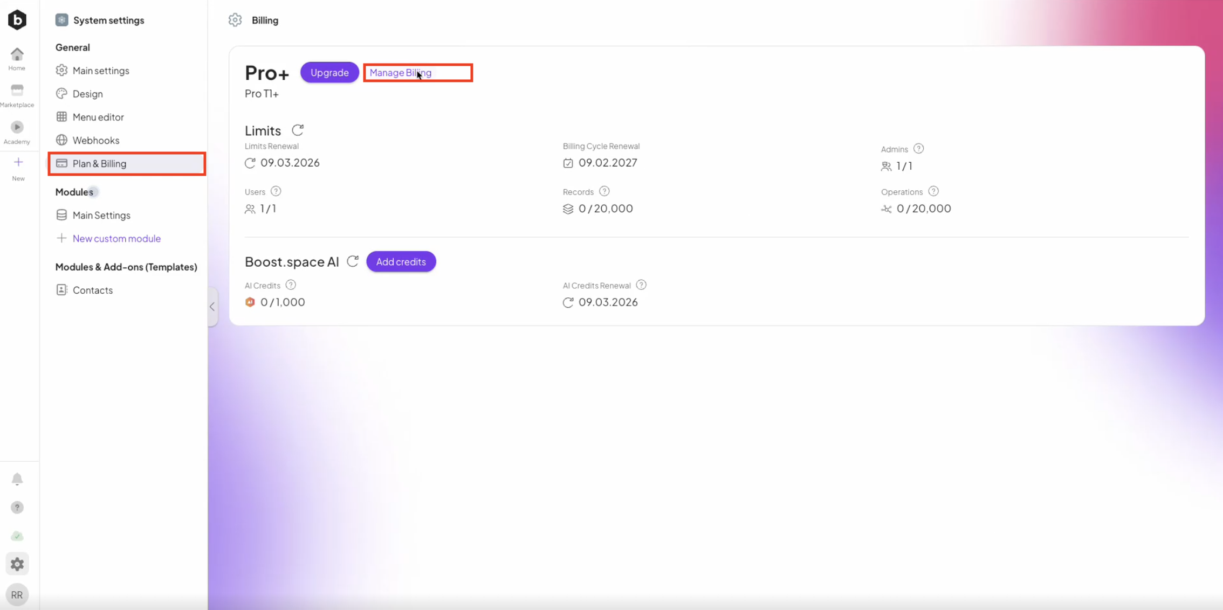
Task: Click the New plus icon
Action: 18,162
